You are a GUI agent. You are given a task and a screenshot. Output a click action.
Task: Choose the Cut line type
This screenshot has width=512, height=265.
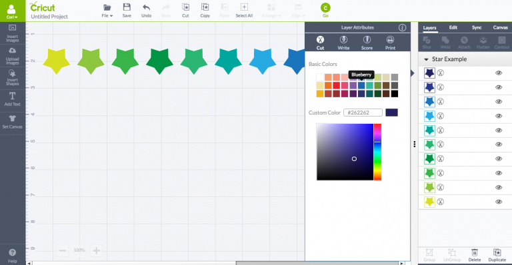[x=320, y=43]
